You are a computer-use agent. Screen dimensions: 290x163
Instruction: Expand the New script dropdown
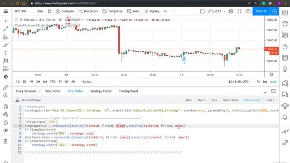pyautogui.click(x=202, y=100)
